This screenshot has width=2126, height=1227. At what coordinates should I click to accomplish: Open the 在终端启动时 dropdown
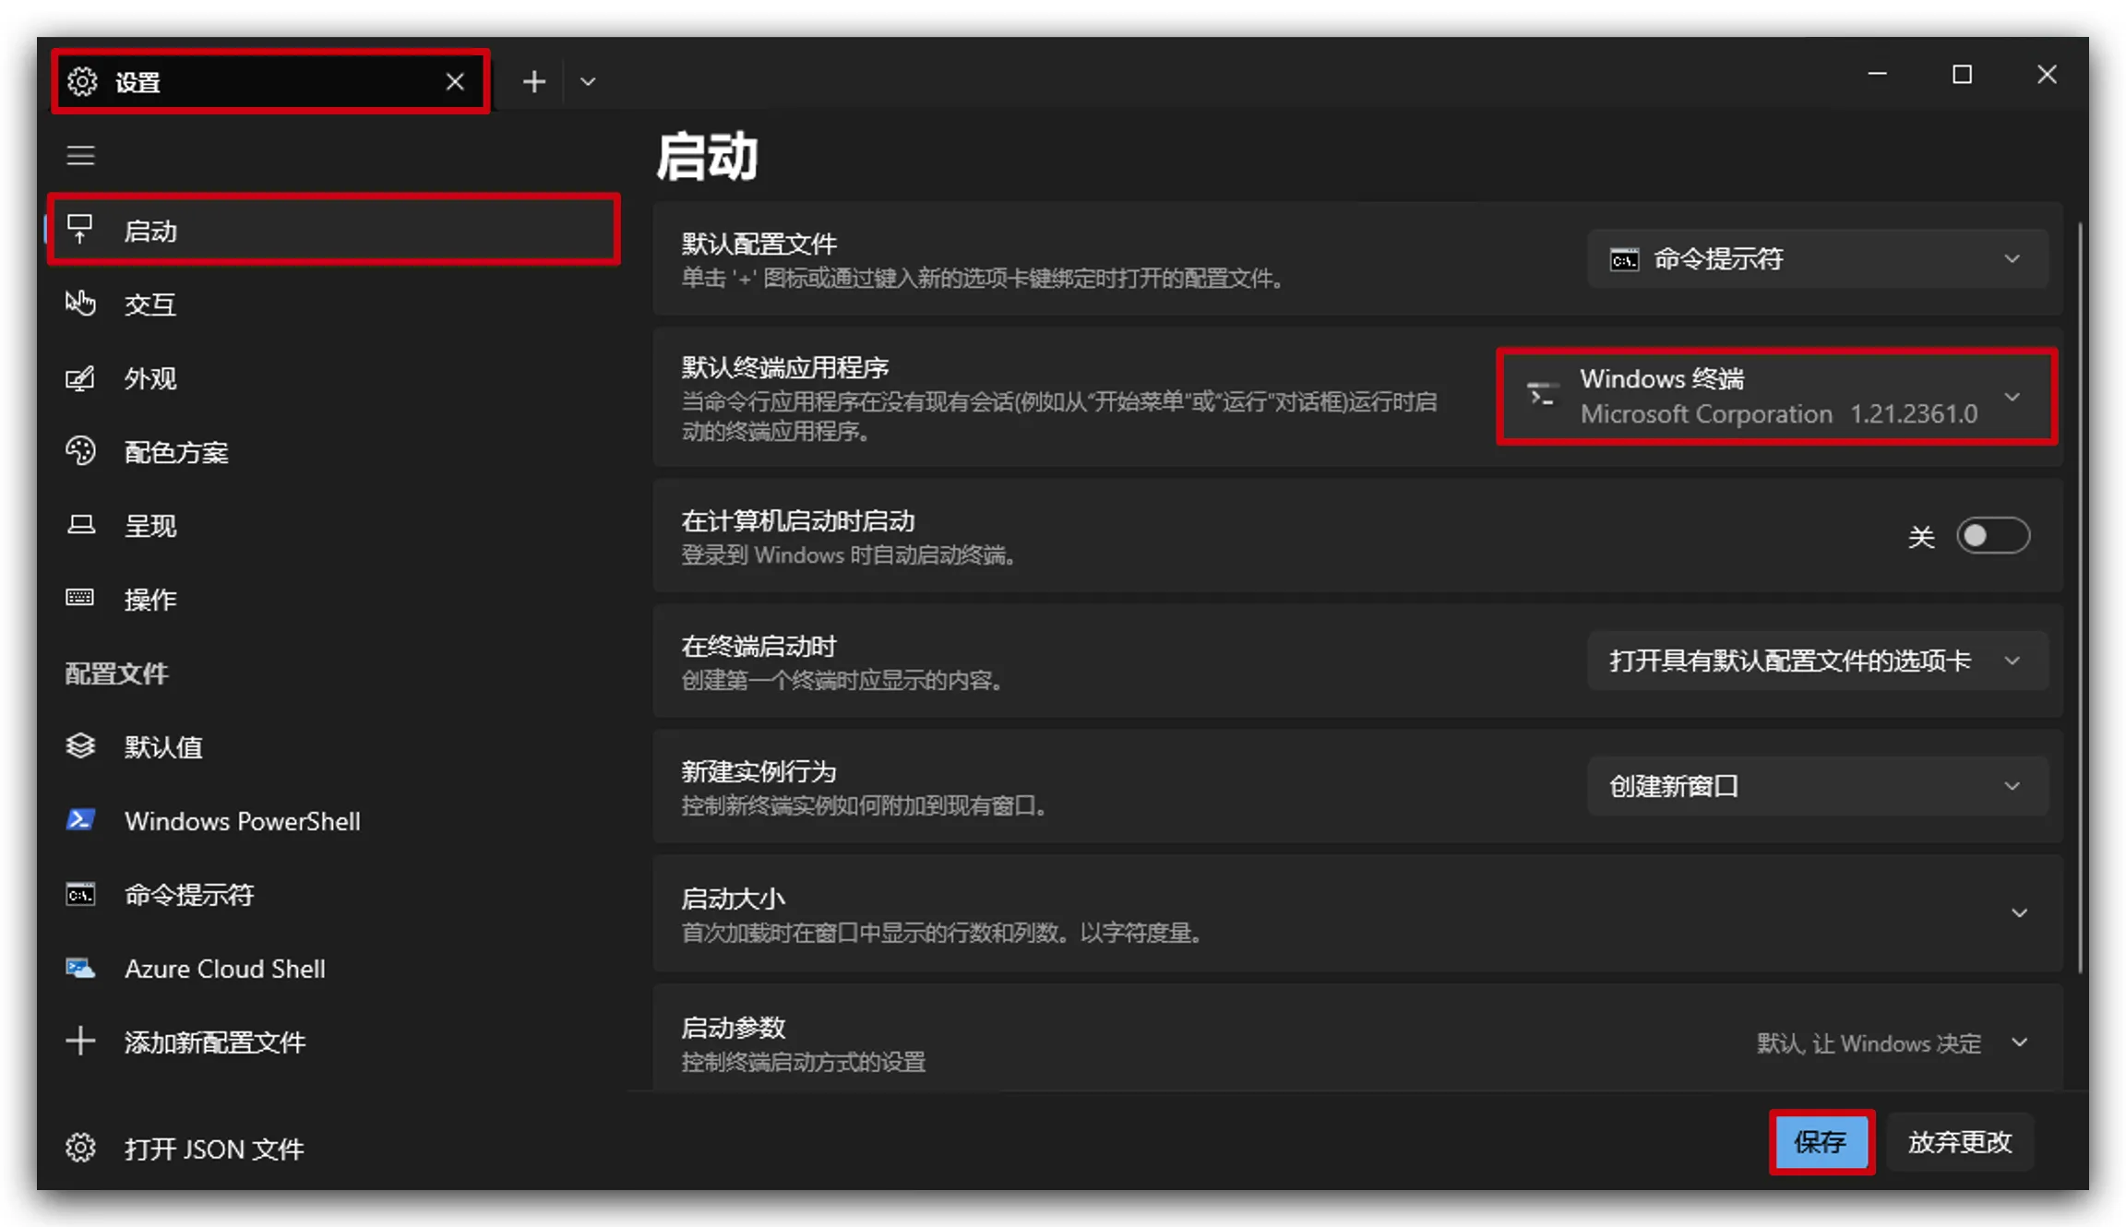1818,661
